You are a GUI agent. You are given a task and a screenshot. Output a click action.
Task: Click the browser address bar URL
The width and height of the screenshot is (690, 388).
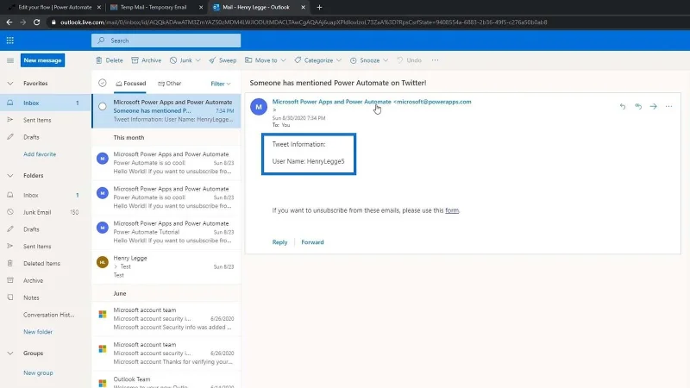[x=304, y=22]
